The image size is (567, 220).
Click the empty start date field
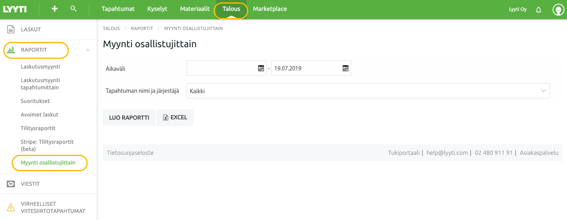point(227,68)
